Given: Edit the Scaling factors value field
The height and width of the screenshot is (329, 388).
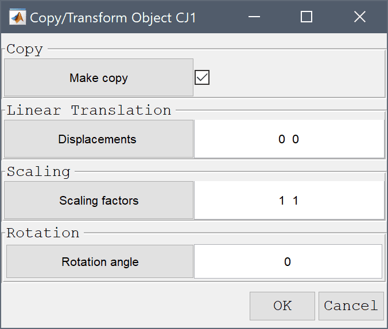Looking at the screenshot, I should (x=289, y=200).
